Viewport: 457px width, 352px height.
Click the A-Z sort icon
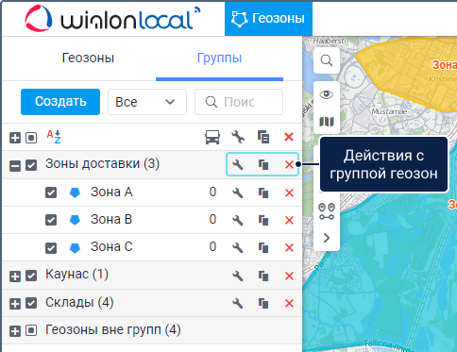[x=54, y=137]
